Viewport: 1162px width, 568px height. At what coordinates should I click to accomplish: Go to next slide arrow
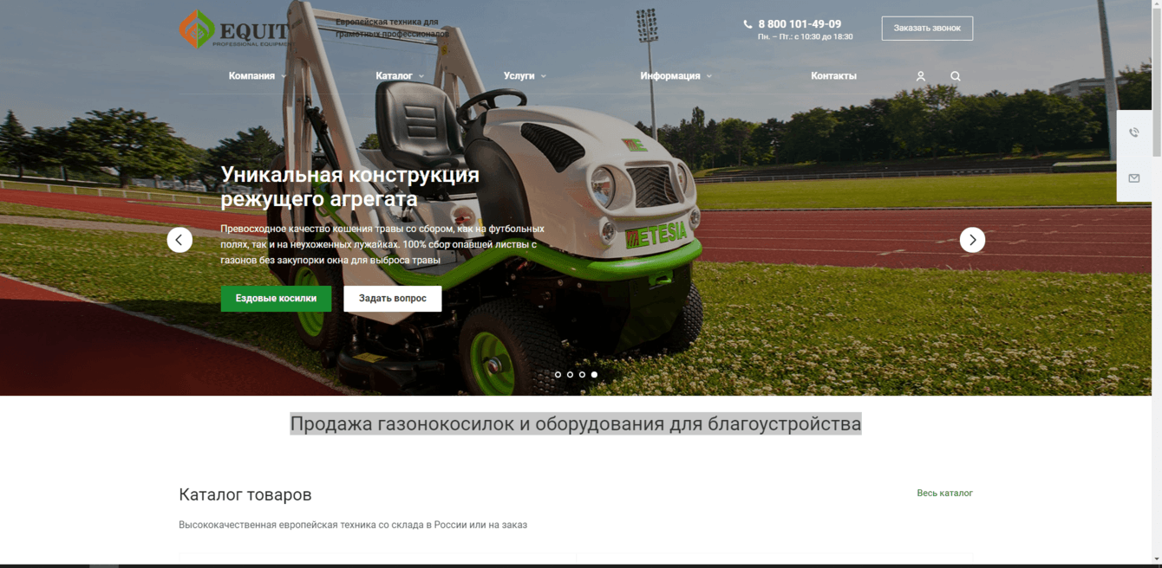pos(972,240)
